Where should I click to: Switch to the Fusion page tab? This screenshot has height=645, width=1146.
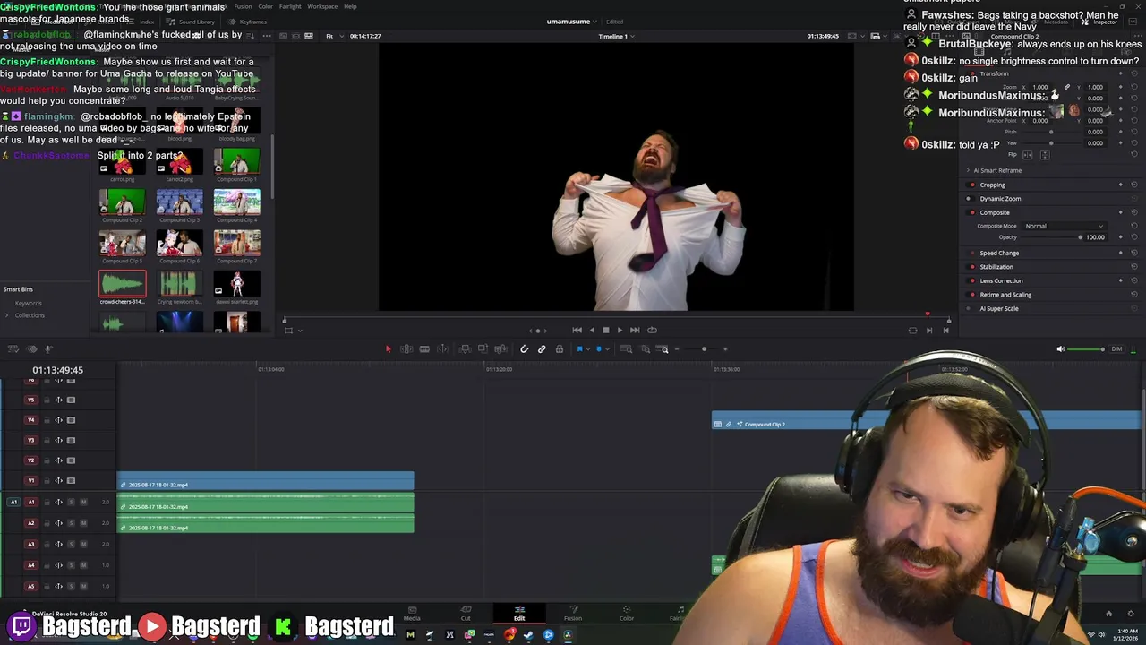(x=573, y=614)
